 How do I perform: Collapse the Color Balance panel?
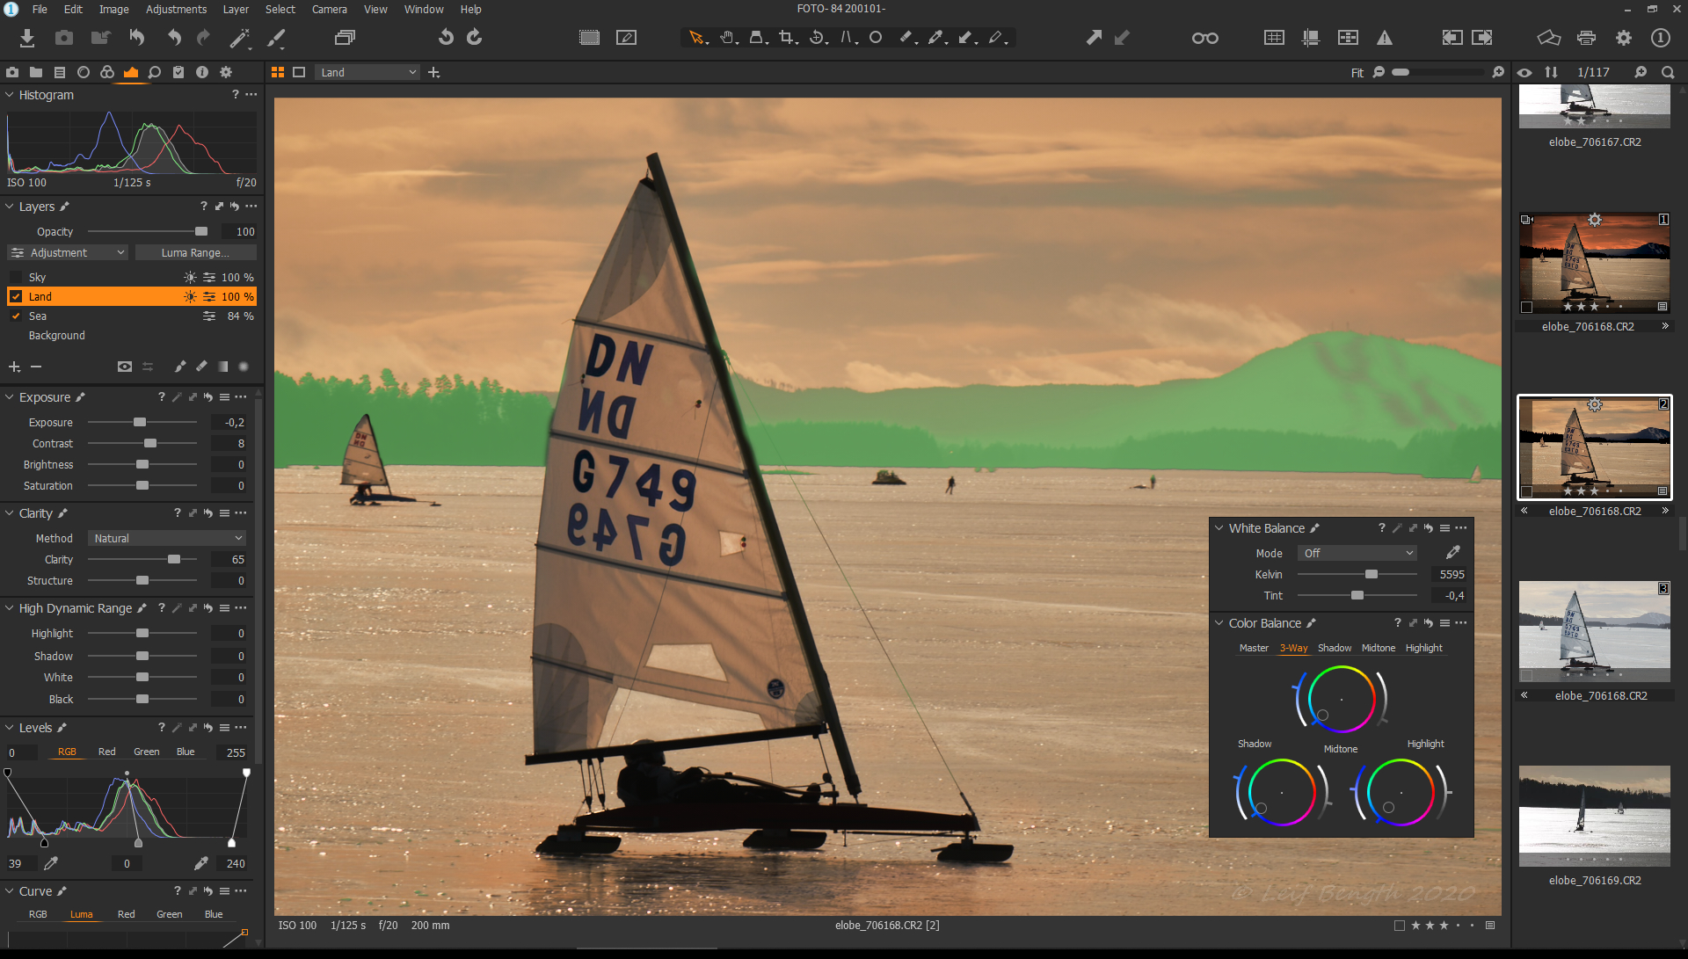click(x=1219, y=623)
